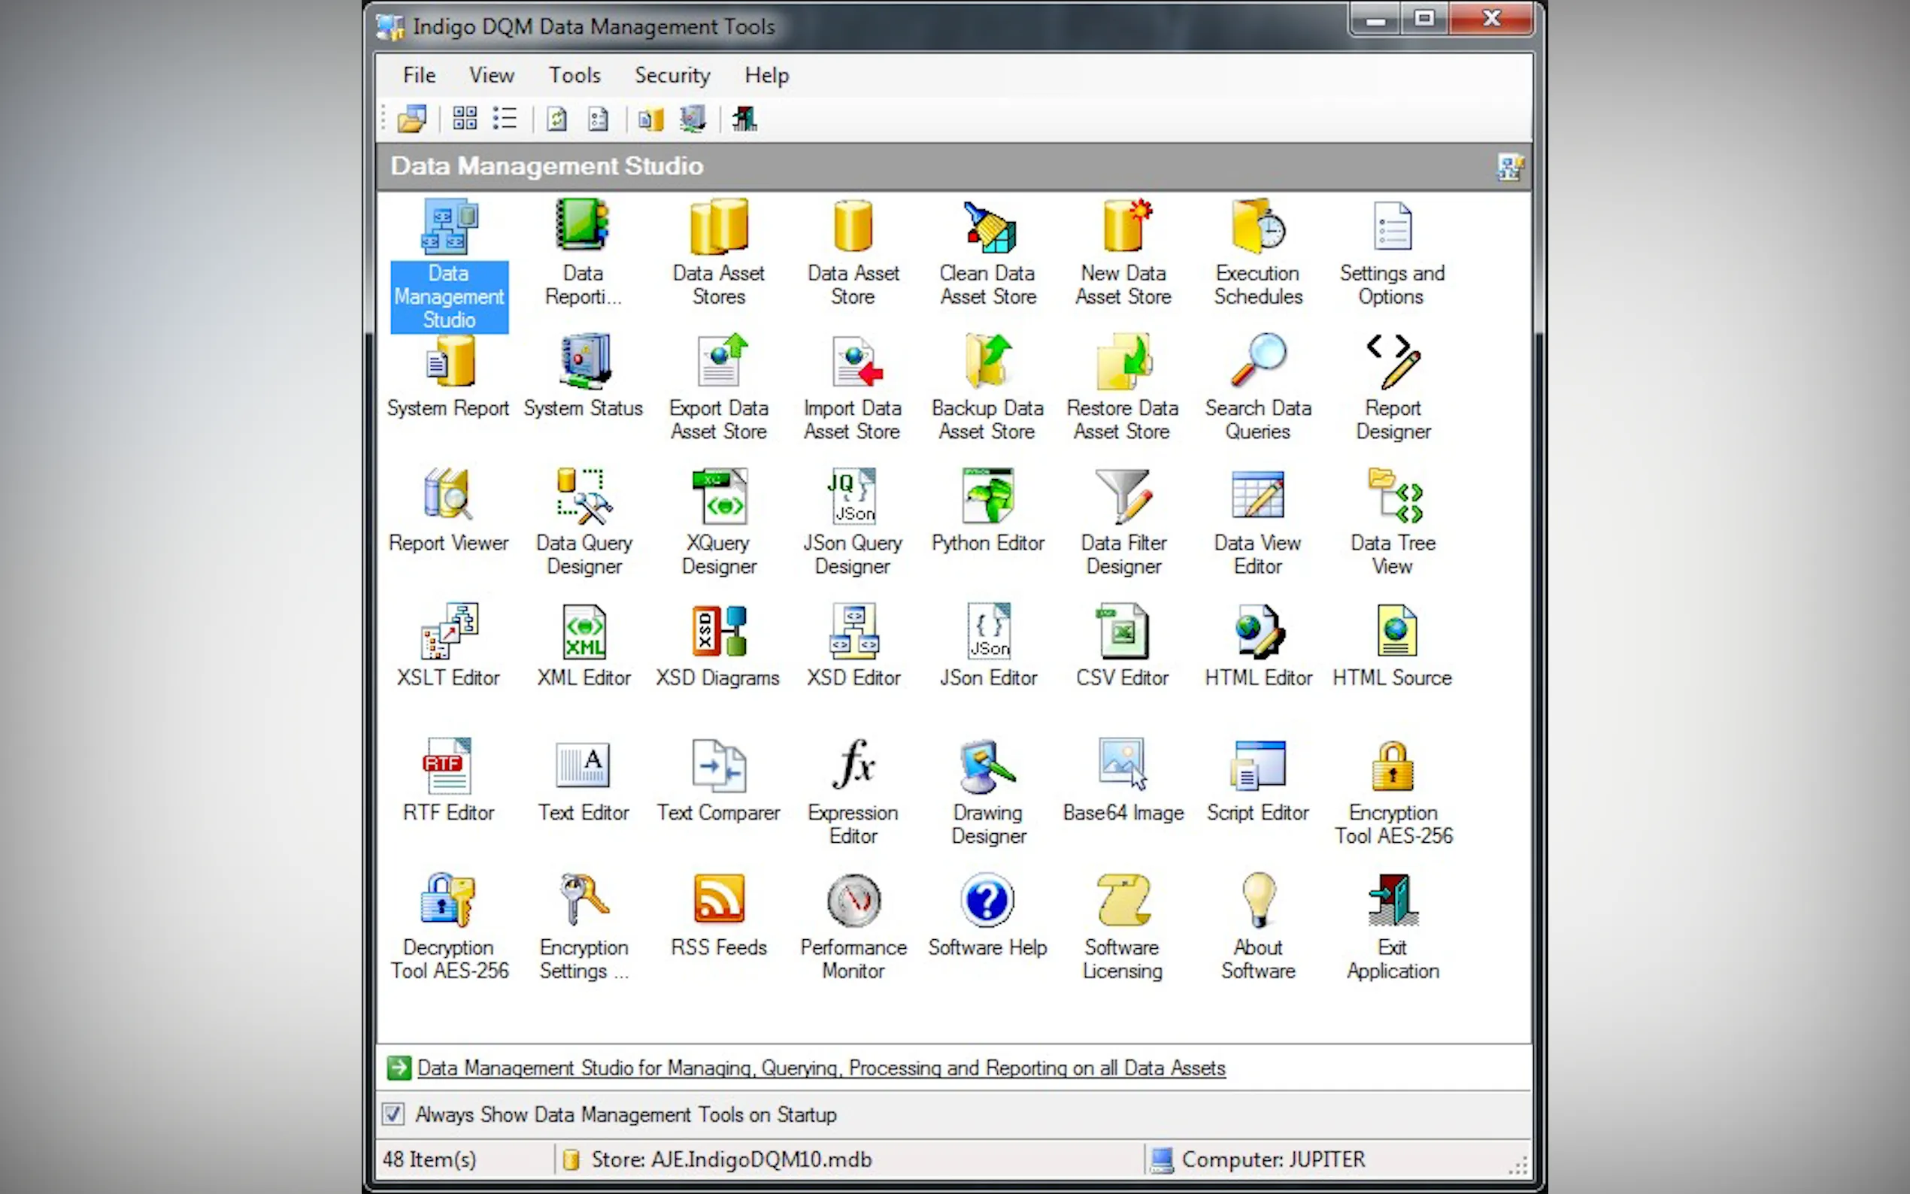The image size is (1910, 1194).
Task: Launch the JSon Query Designer icon
Action: point(853,498)
